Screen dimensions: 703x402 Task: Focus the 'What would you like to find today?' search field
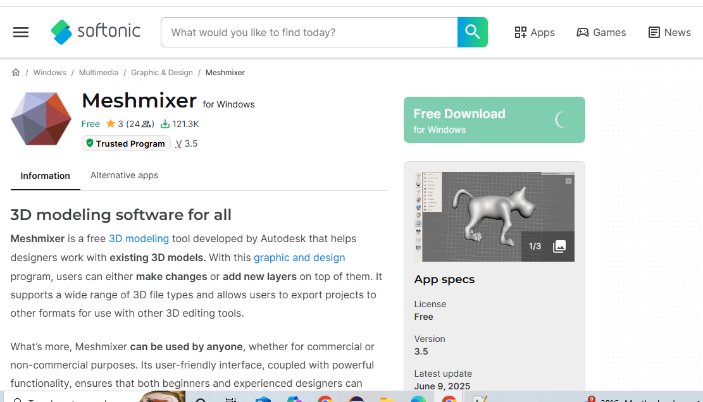click(309, 32)
